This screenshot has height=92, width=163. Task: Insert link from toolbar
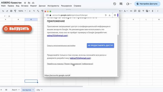point(131,11)
